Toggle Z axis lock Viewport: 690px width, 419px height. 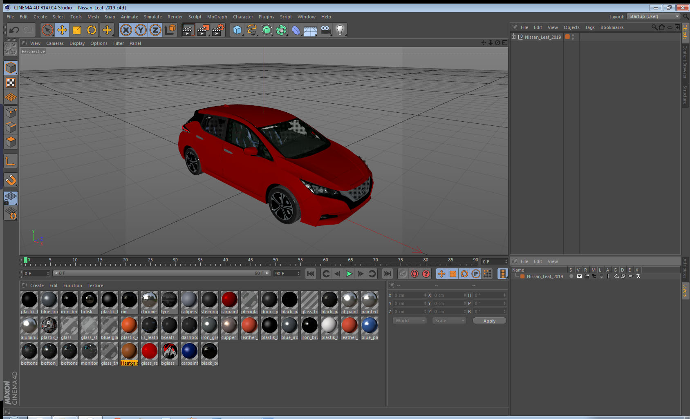(x=155, y=30)
